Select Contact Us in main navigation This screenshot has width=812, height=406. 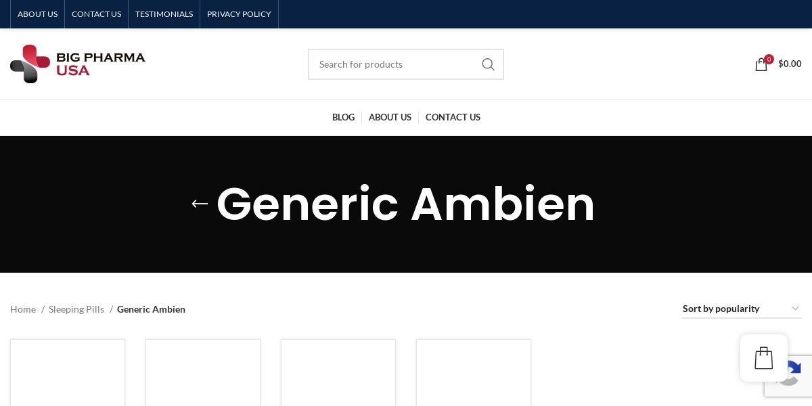coord(453,117)
